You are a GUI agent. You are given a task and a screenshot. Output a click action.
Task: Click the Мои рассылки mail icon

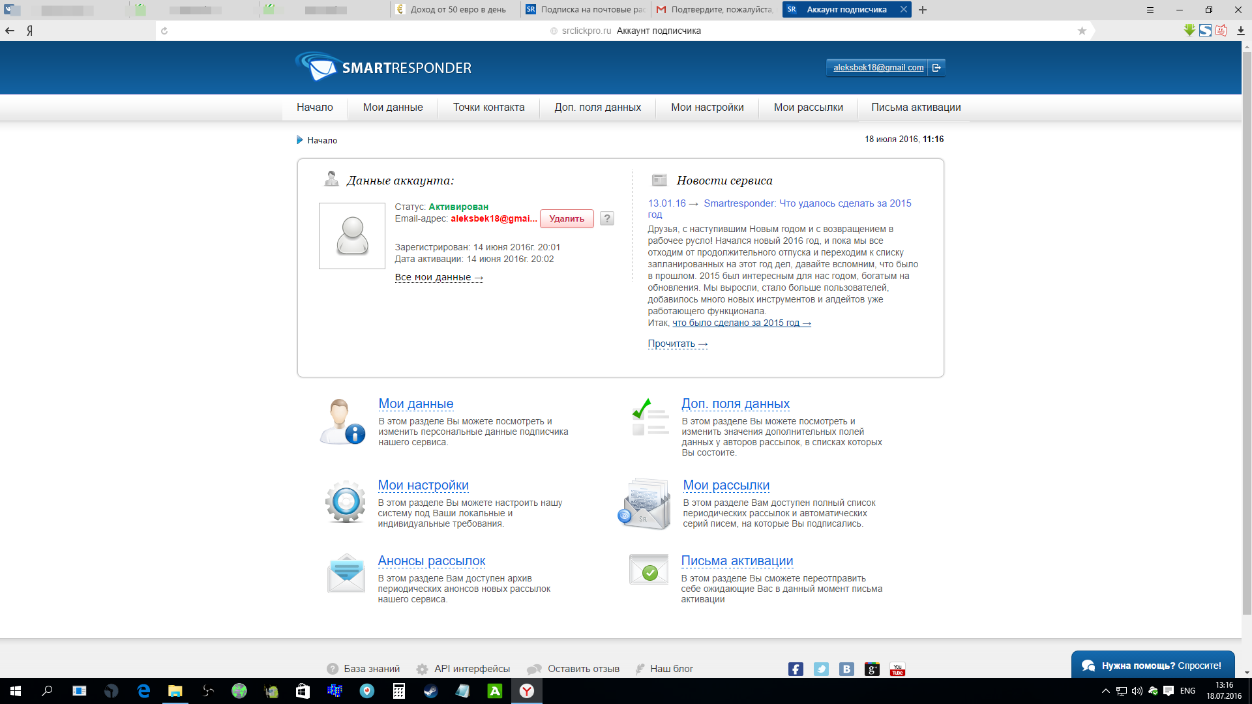644,503
